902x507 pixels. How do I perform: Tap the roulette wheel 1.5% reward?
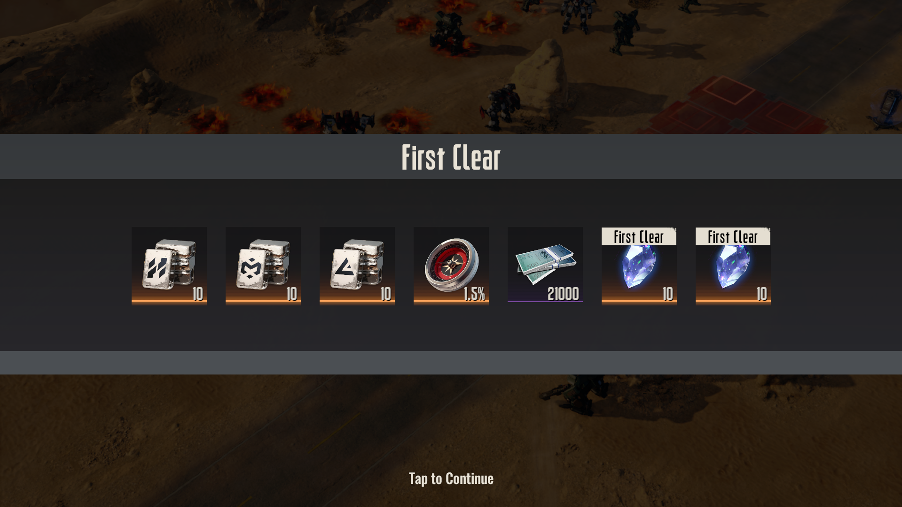pos(451,266)
